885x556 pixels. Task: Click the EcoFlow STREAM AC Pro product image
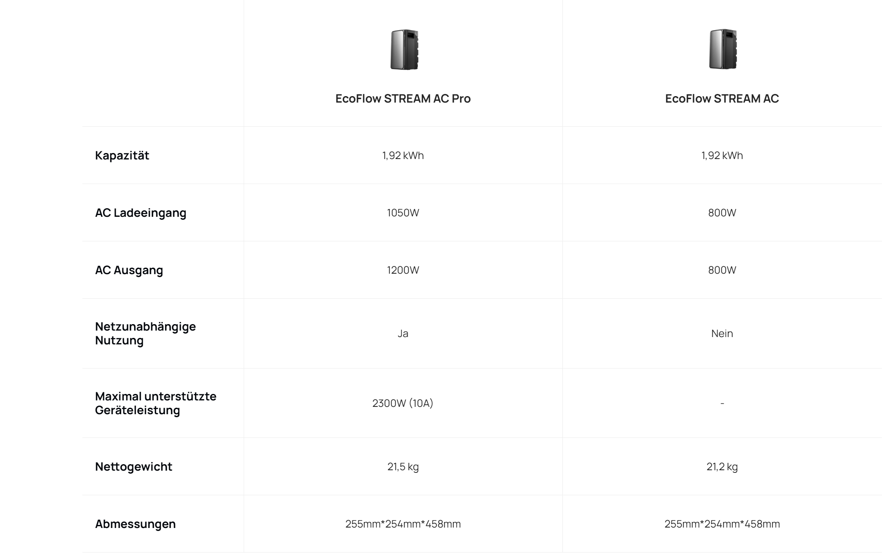pyautogui.click(x=404, y=50)
